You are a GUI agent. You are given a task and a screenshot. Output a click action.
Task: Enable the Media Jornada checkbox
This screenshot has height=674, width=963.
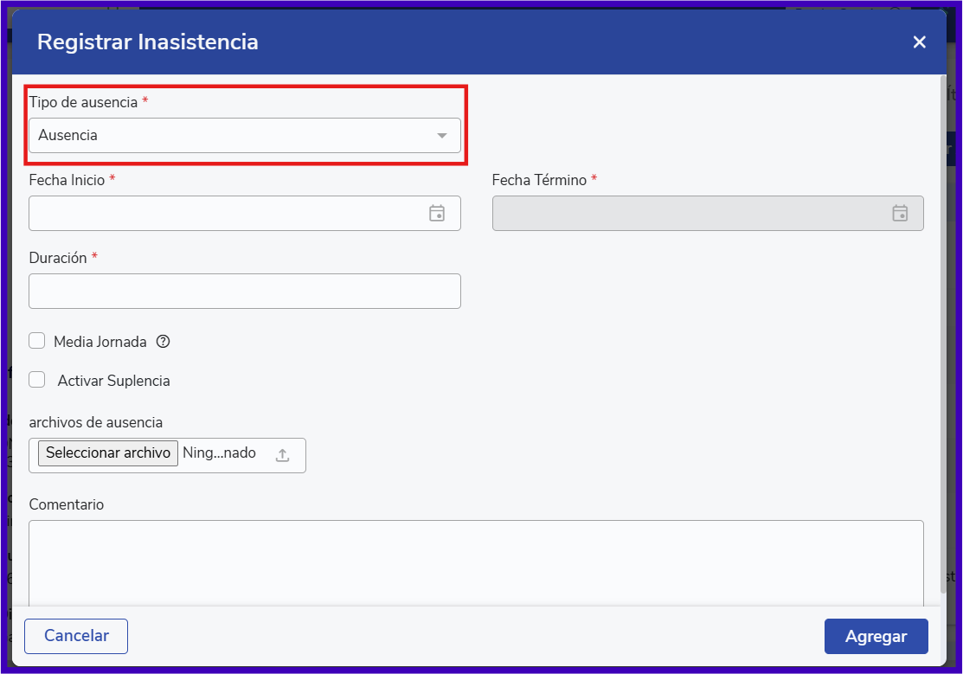point(37,341)
